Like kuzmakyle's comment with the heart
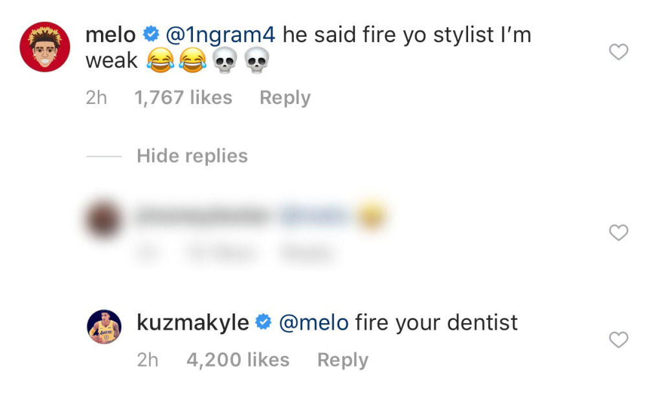The image size is (663, 402). coord(618,339)
